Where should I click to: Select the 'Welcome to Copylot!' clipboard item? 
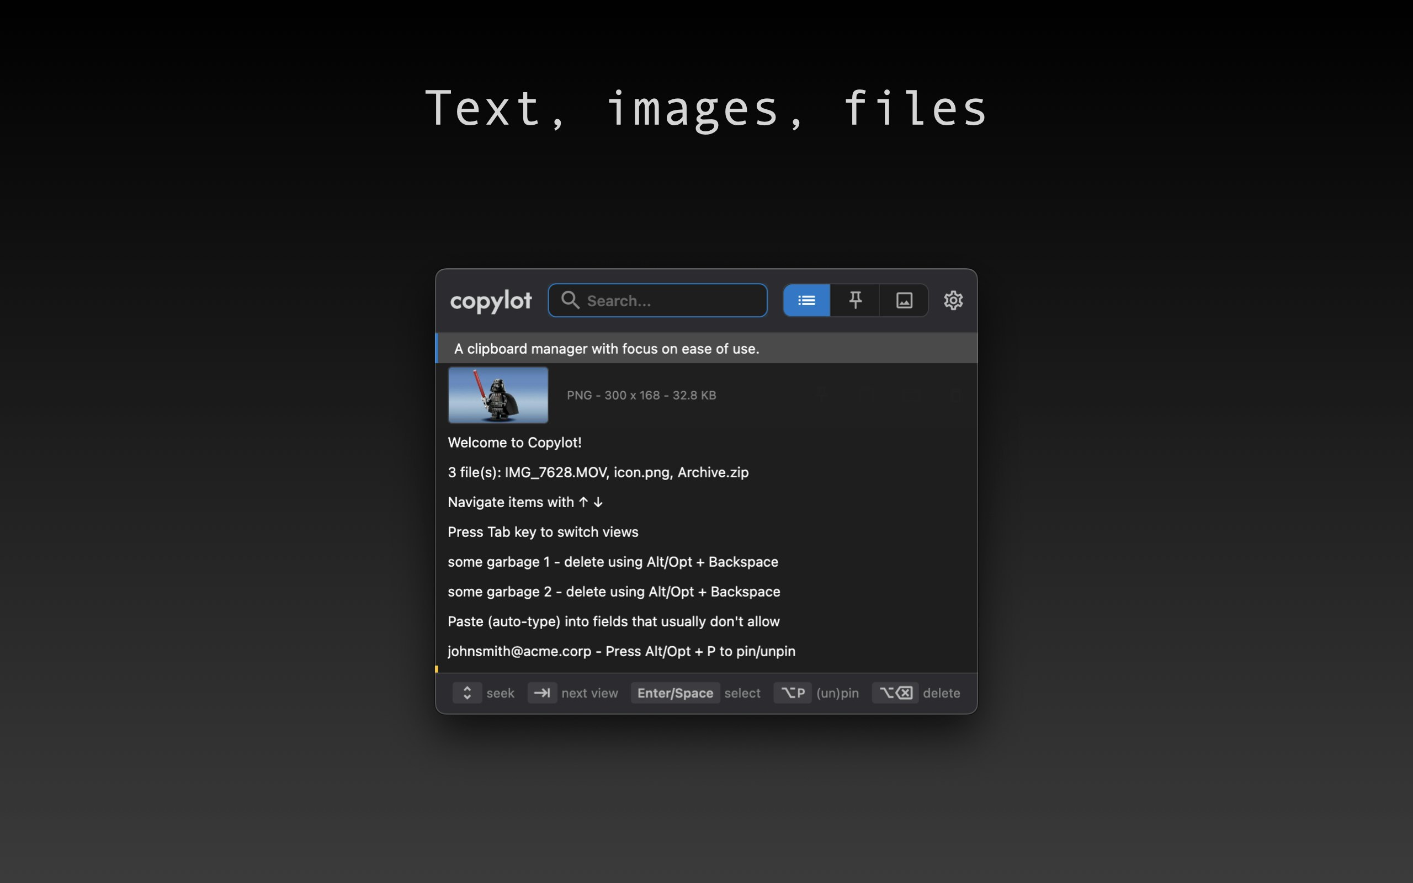514,442
